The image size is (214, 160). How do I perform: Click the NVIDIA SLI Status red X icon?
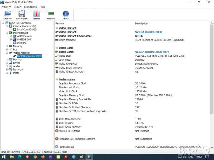(57, 131)
